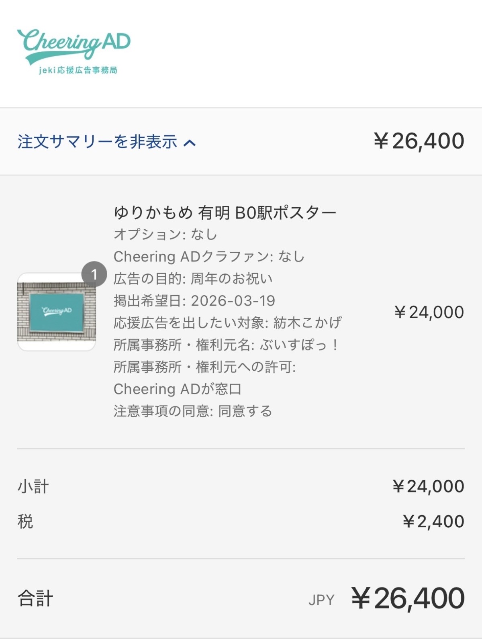Click the 掲出希望日 2026-03-19 date line
Viewport: 482px width, 643px height.
[x=194, y=301]
